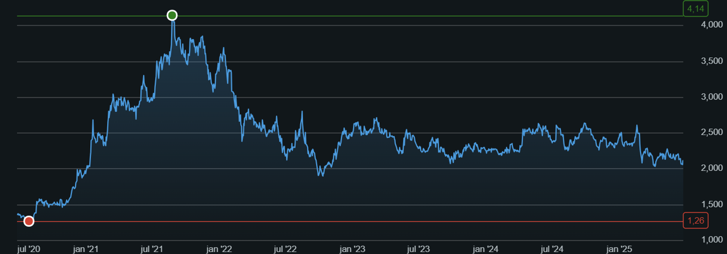Click the 'jul '24' date label
727x254 pixels.
552,249
